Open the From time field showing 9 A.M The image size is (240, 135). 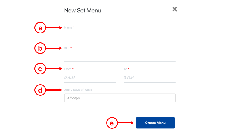[90, 78]
